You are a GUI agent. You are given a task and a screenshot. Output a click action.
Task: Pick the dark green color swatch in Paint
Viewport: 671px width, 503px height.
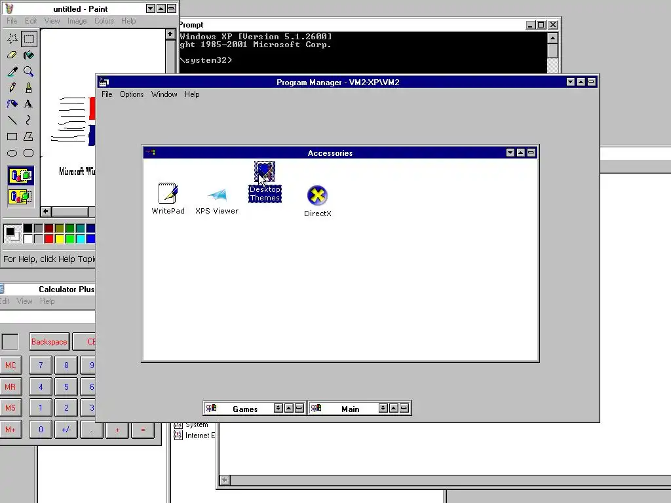pos(69,229)
